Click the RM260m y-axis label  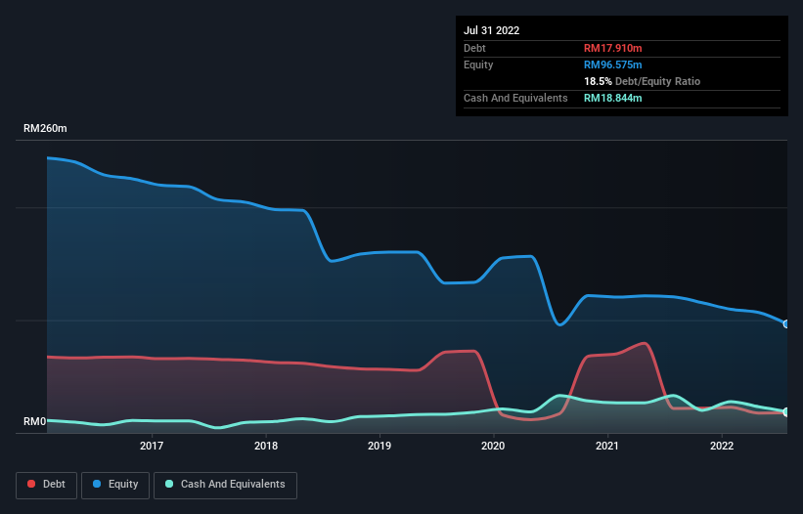(45, 128)
